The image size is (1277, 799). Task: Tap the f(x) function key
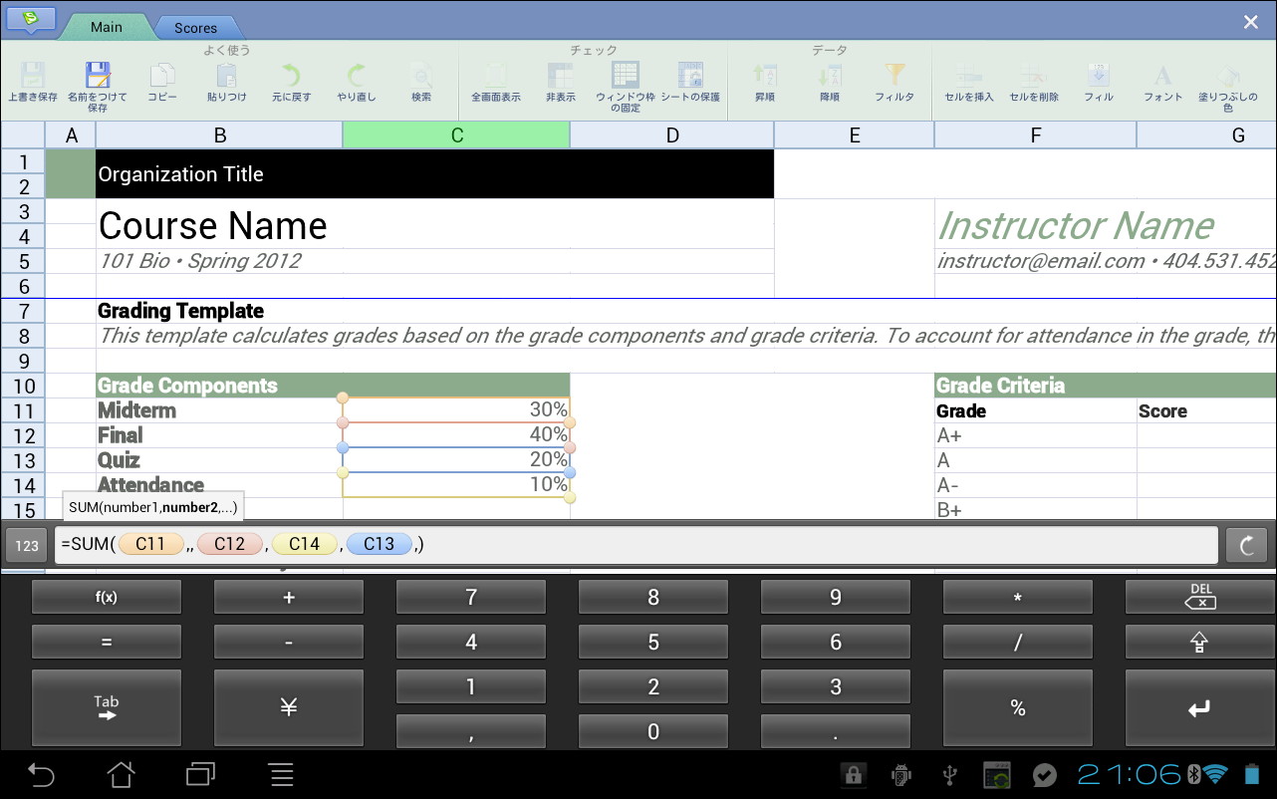[107, 597]
